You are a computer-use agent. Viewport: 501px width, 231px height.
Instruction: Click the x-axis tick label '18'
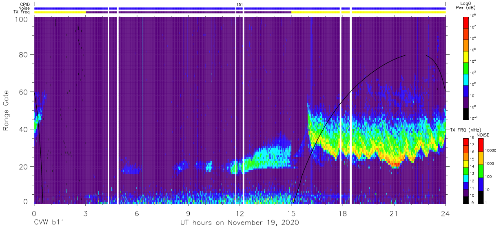pyautogui.click(x=343, y=213)
